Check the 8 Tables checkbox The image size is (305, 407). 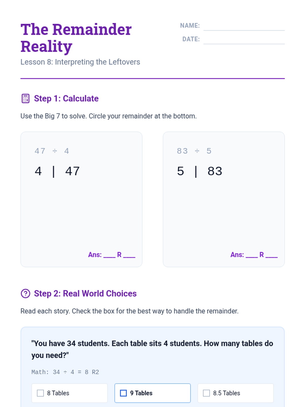40,393
